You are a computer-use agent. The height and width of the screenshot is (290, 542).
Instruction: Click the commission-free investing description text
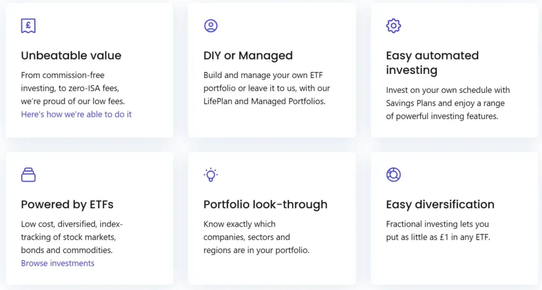click(x=73, y=88)
